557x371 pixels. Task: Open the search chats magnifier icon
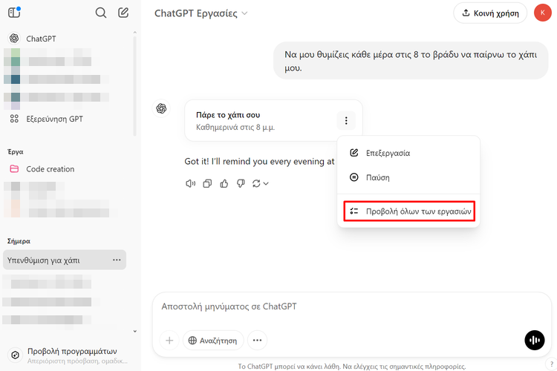click(x=101, y=13)
